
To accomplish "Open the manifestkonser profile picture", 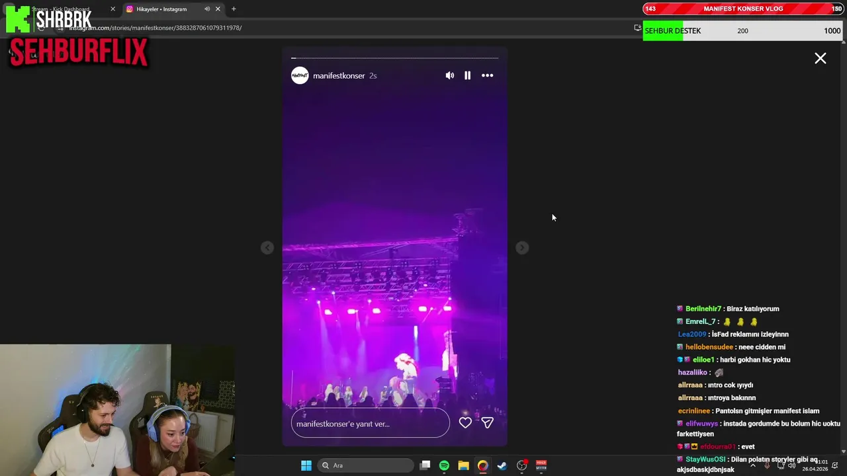I will pos(300,75).
